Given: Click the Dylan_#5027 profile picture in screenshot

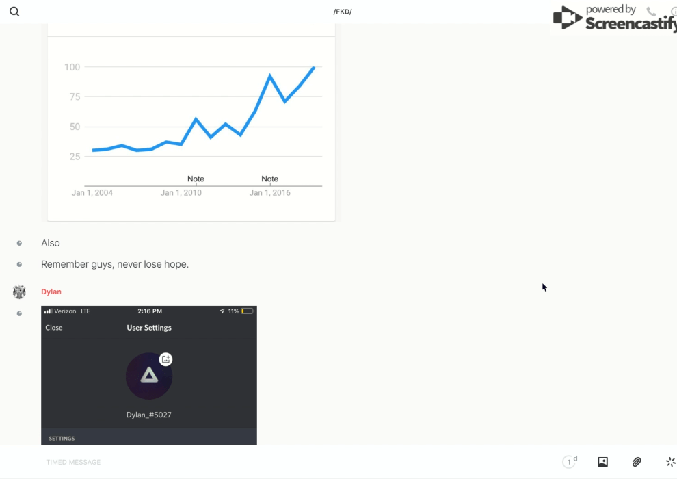Looking at the screenshot, I should pyautogui.click(x=149, y=376).
